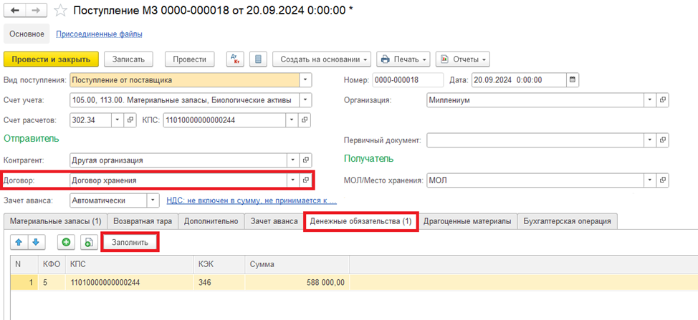Expand Вид поступления dropdown
The width and height of the screenshot is (698, 320).
click(305, 80)
